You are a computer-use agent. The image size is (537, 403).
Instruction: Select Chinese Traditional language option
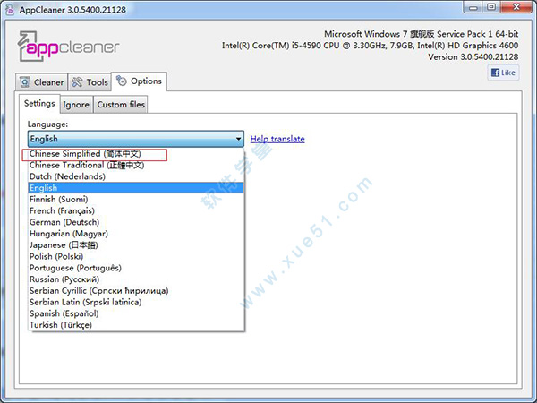pos(85,165)
